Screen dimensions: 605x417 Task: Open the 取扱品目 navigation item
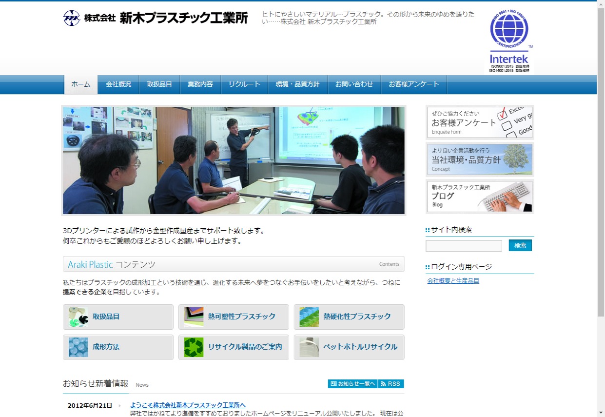159,84
